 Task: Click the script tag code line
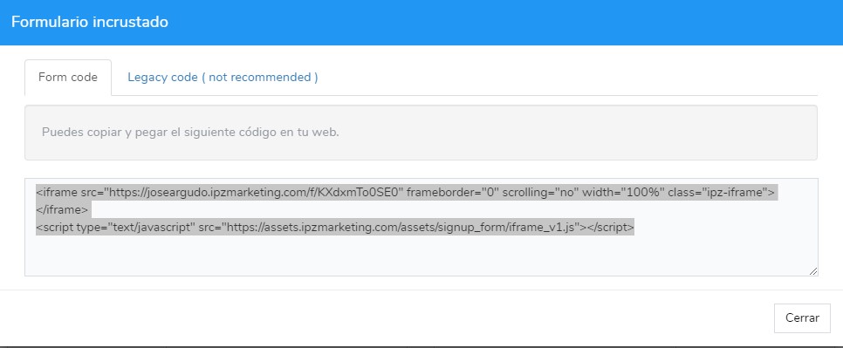pos(335,228)
